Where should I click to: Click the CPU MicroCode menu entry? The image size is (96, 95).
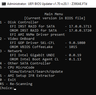pyautogui.click(x=17, y=68)
